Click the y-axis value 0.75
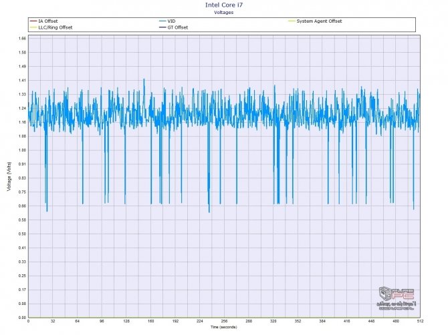Screen dimensions: 448x335 pyautogui.click(x=23, y=192)
